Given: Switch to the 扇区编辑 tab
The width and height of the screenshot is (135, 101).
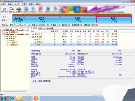Looking at the screenshot, I should pyautogui.click(x=50, y=29).
